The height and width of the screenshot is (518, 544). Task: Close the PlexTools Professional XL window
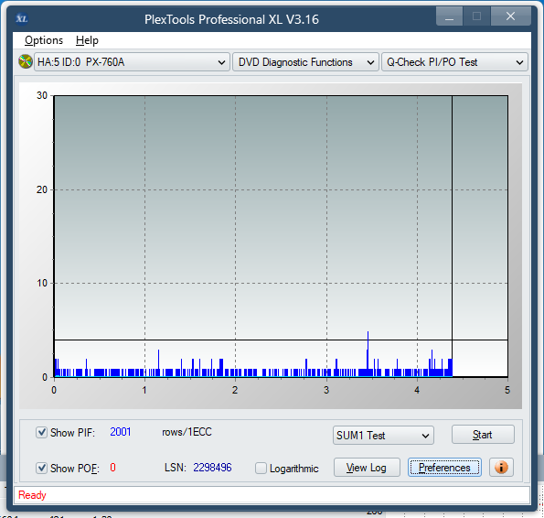coord(510,16)
